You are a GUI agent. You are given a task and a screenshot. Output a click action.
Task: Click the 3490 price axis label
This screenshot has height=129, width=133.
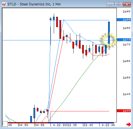pyautogui.click(x=127, y=12)
